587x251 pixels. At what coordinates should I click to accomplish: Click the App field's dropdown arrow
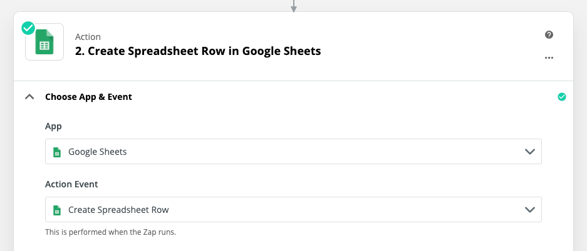click(x=529, y=152)
